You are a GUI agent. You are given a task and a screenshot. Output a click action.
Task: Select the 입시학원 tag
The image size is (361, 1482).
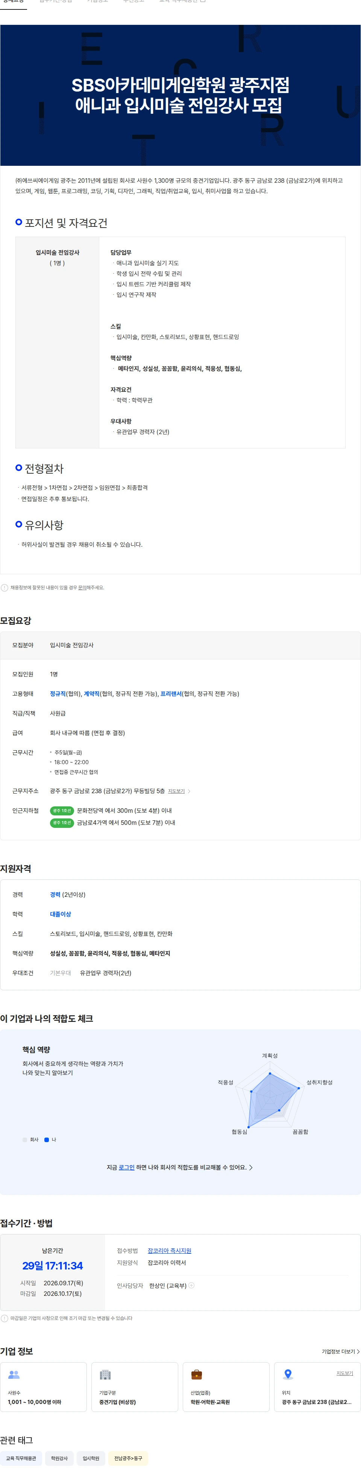[91, 1458]
